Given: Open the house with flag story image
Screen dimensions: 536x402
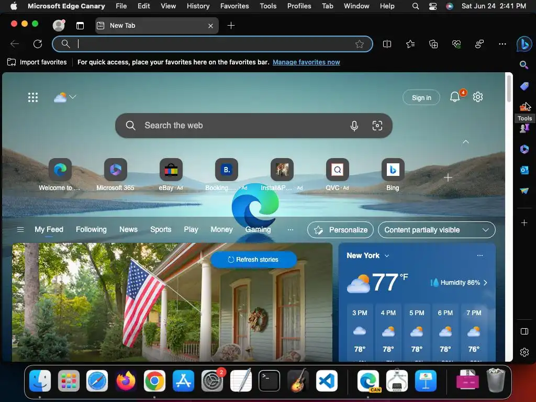Looking at the screenshot, I should coord(172,302).
